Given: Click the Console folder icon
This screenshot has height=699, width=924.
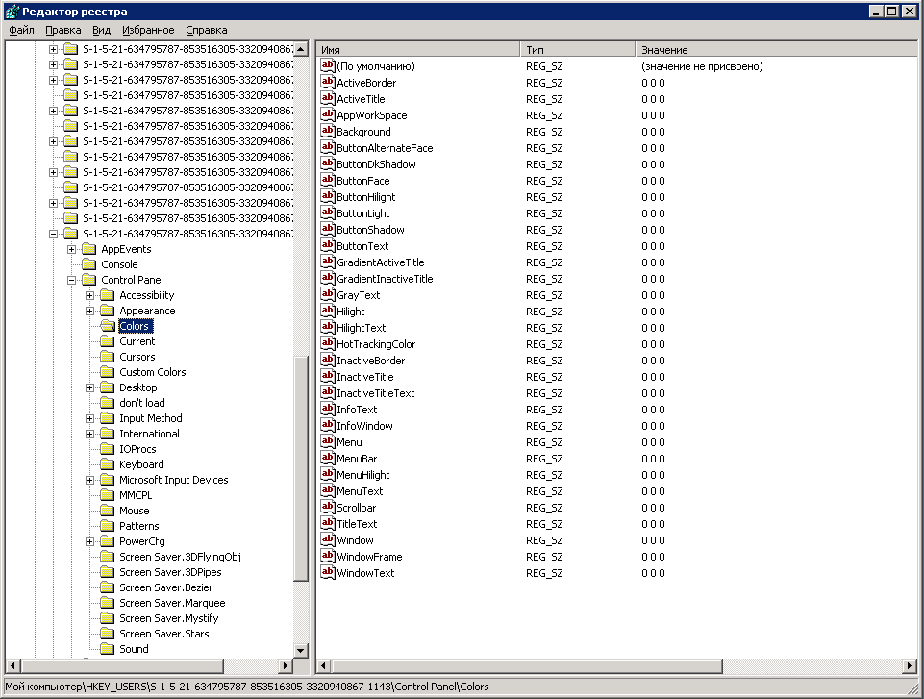Looking at the screenshot, I should tap(89, 264).
